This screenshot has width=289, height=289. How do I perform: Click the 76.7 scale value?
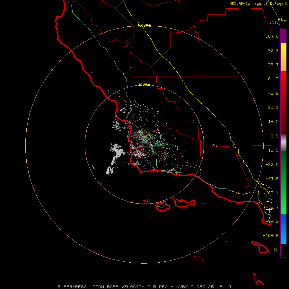273,65
